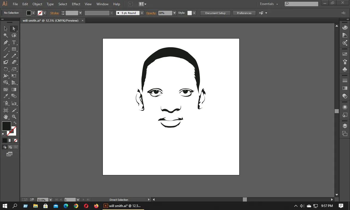Open the Artboards panel icon
Screen dimensions: 350x210
click(x=345, y=134)
